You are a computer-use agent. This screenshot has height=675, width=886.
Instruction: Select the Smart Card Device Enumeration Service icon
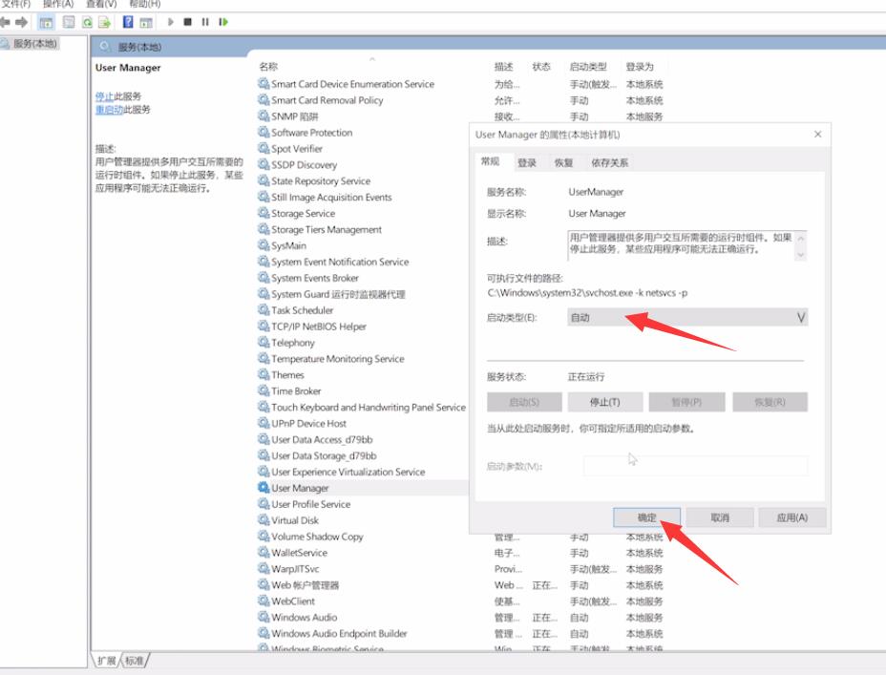point(264,84)
